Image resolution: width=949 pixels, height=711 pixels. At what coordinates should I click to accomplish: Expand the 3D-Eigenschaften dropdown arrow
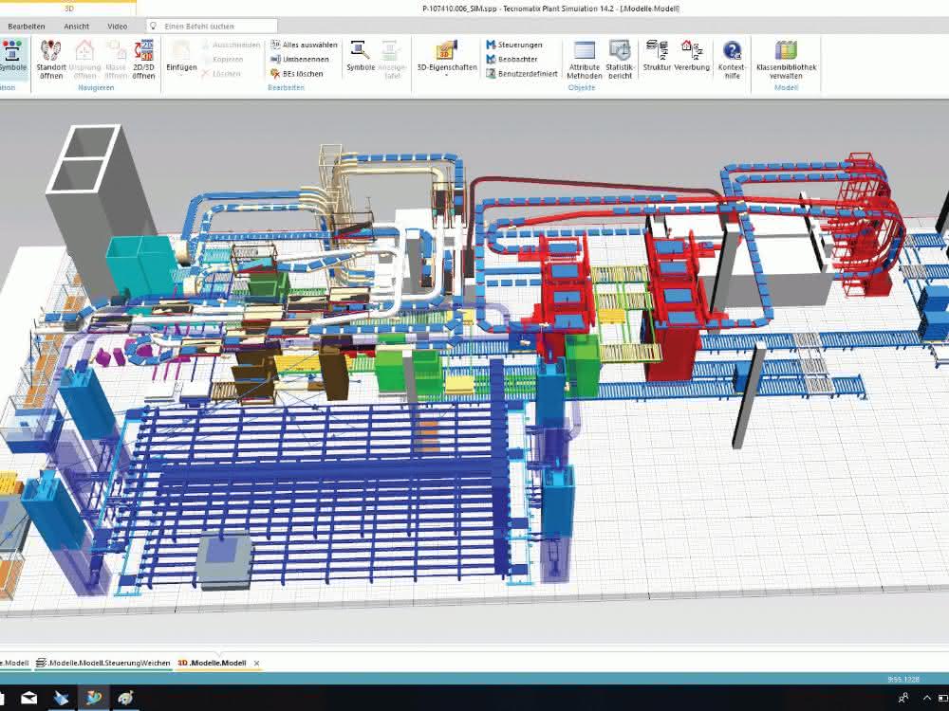447,76
